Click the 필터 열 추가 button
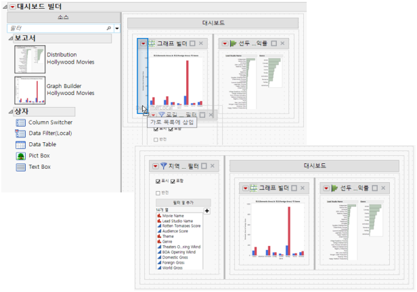Viewport: 417px width, 292px height. click(x=183, y=203)
